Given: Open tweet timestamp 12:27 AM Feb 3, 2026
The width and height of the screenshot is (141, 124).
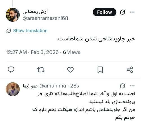Looking at the screenshot, I should [x=32, y=52].
